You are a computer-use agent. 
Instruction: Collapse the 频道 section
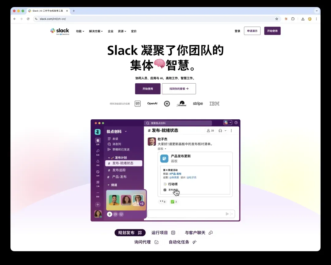[108, 185]
